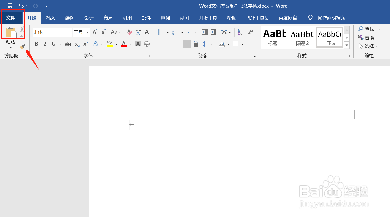Click the 操作说明搜索 search box
Screen dimensions: 390x217
331,18
